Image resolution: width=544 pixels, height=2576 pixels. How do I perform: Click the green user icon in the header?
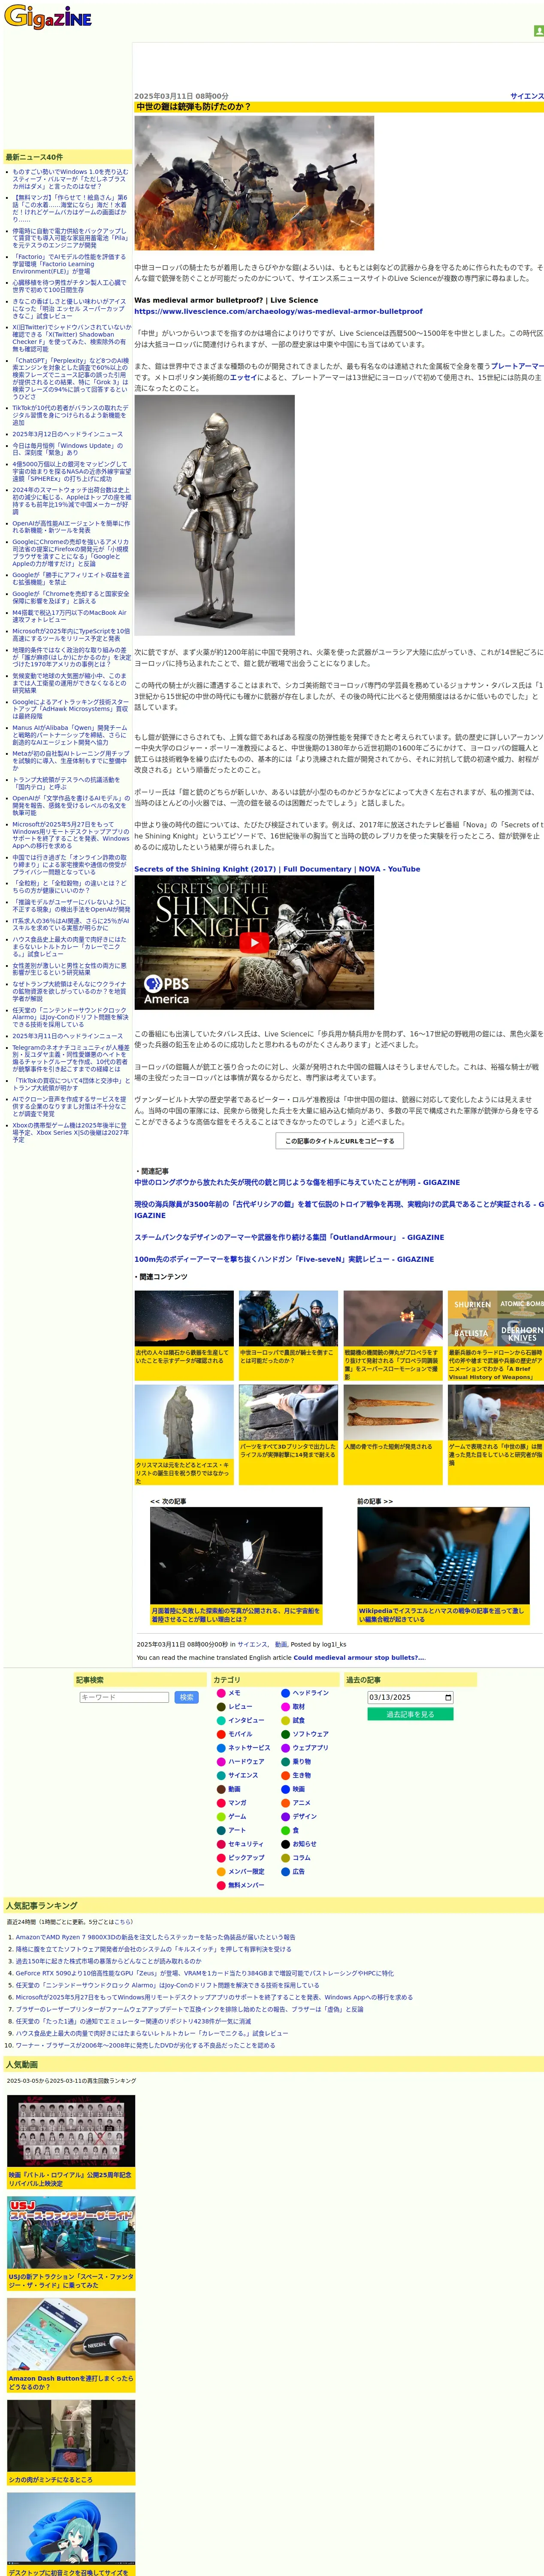pos(539,31)
